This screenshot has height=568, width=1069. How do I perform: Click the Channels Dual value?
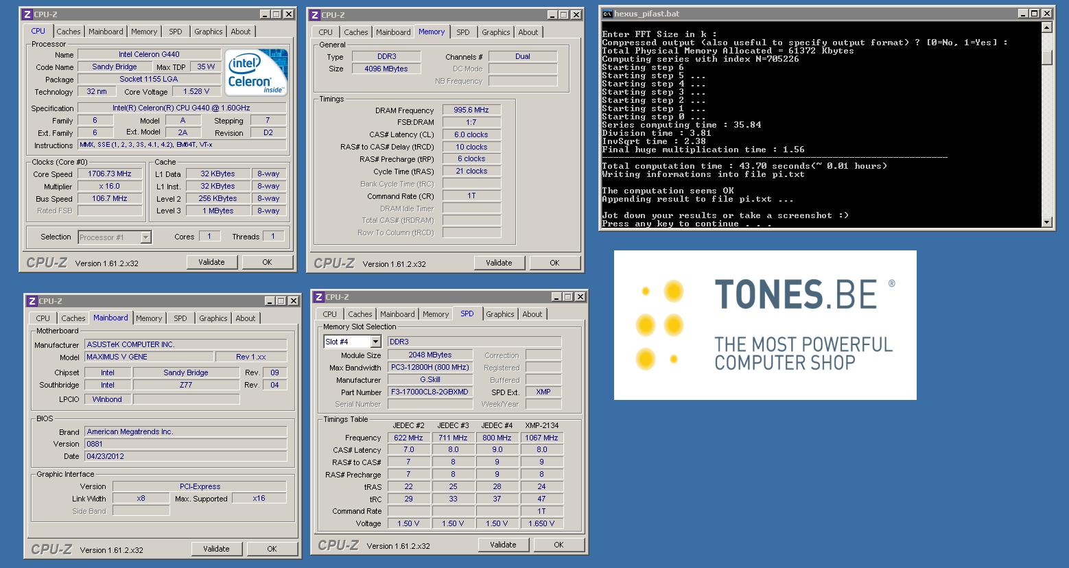pyautogui.click(x=523, y=56)
